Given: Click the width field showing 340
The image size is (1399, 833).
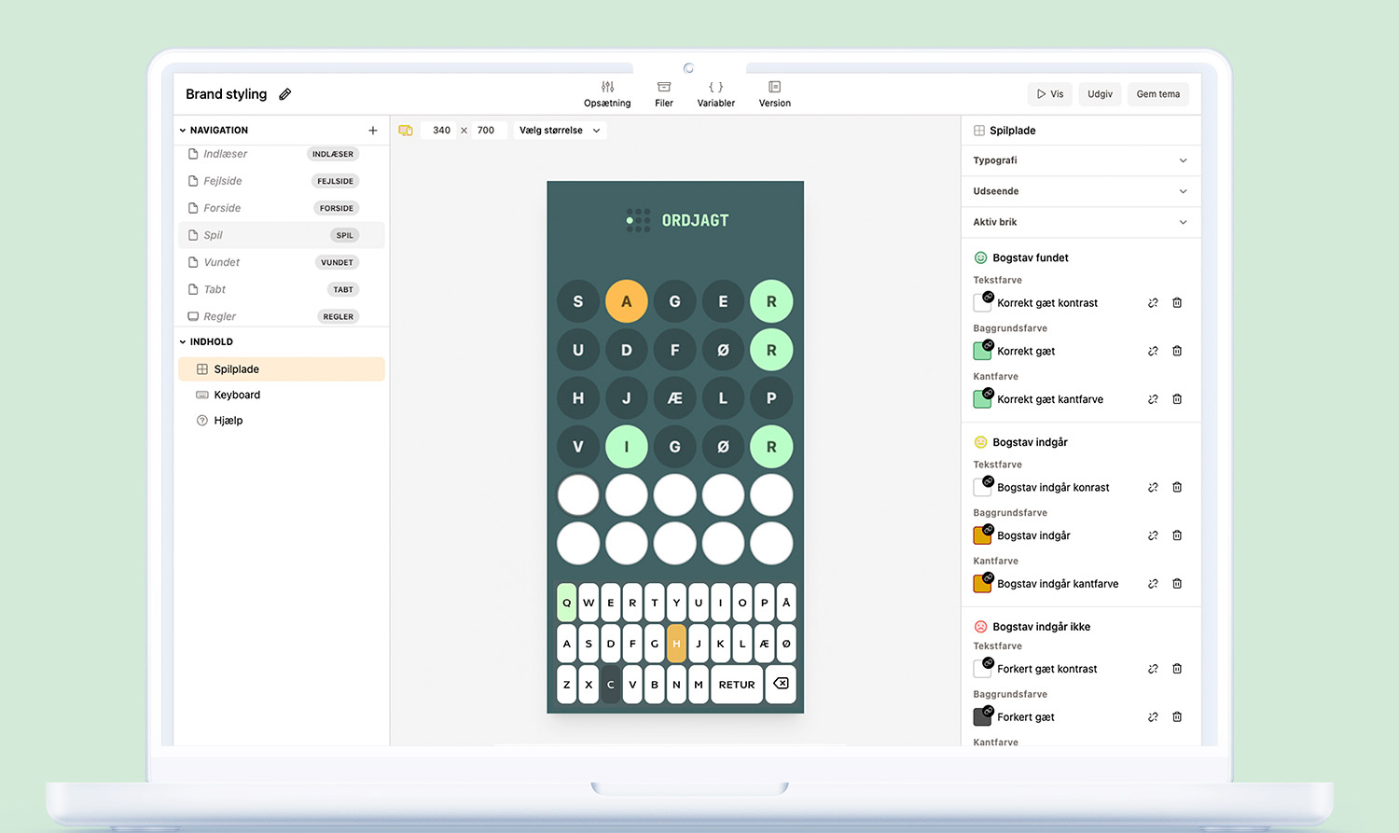Looking at the screenshot, I should click(x=441, y=131).
